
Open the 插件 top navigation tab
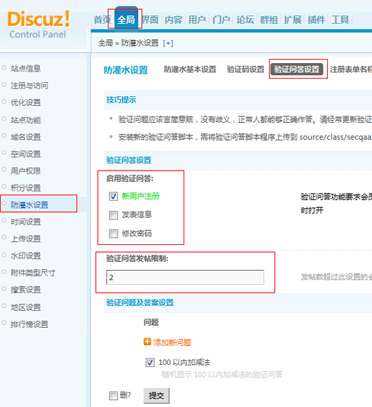point(316,20)
